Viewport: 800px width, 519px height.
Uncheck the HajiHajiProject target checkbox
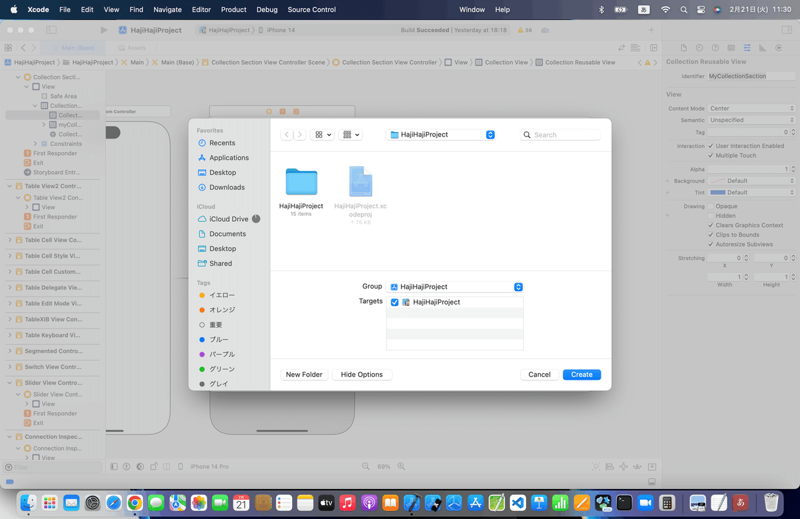pos(395,302)
